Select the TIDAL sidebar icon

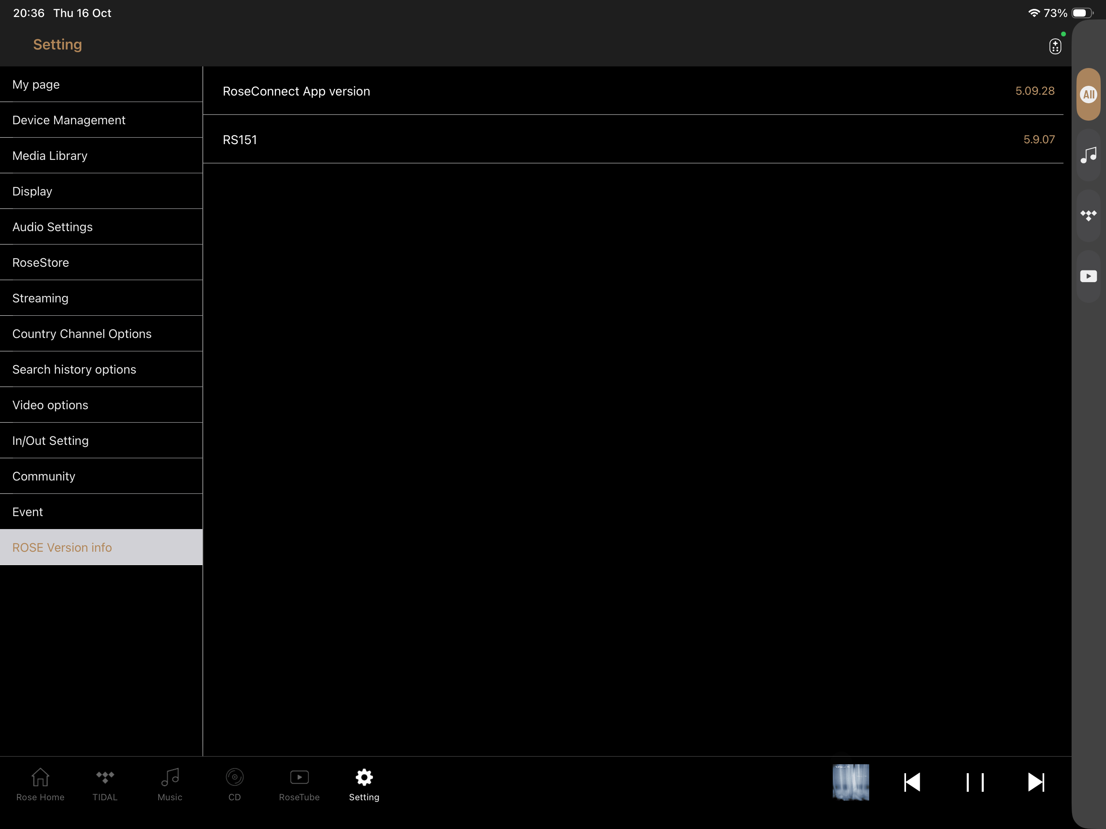[1088, 215]
